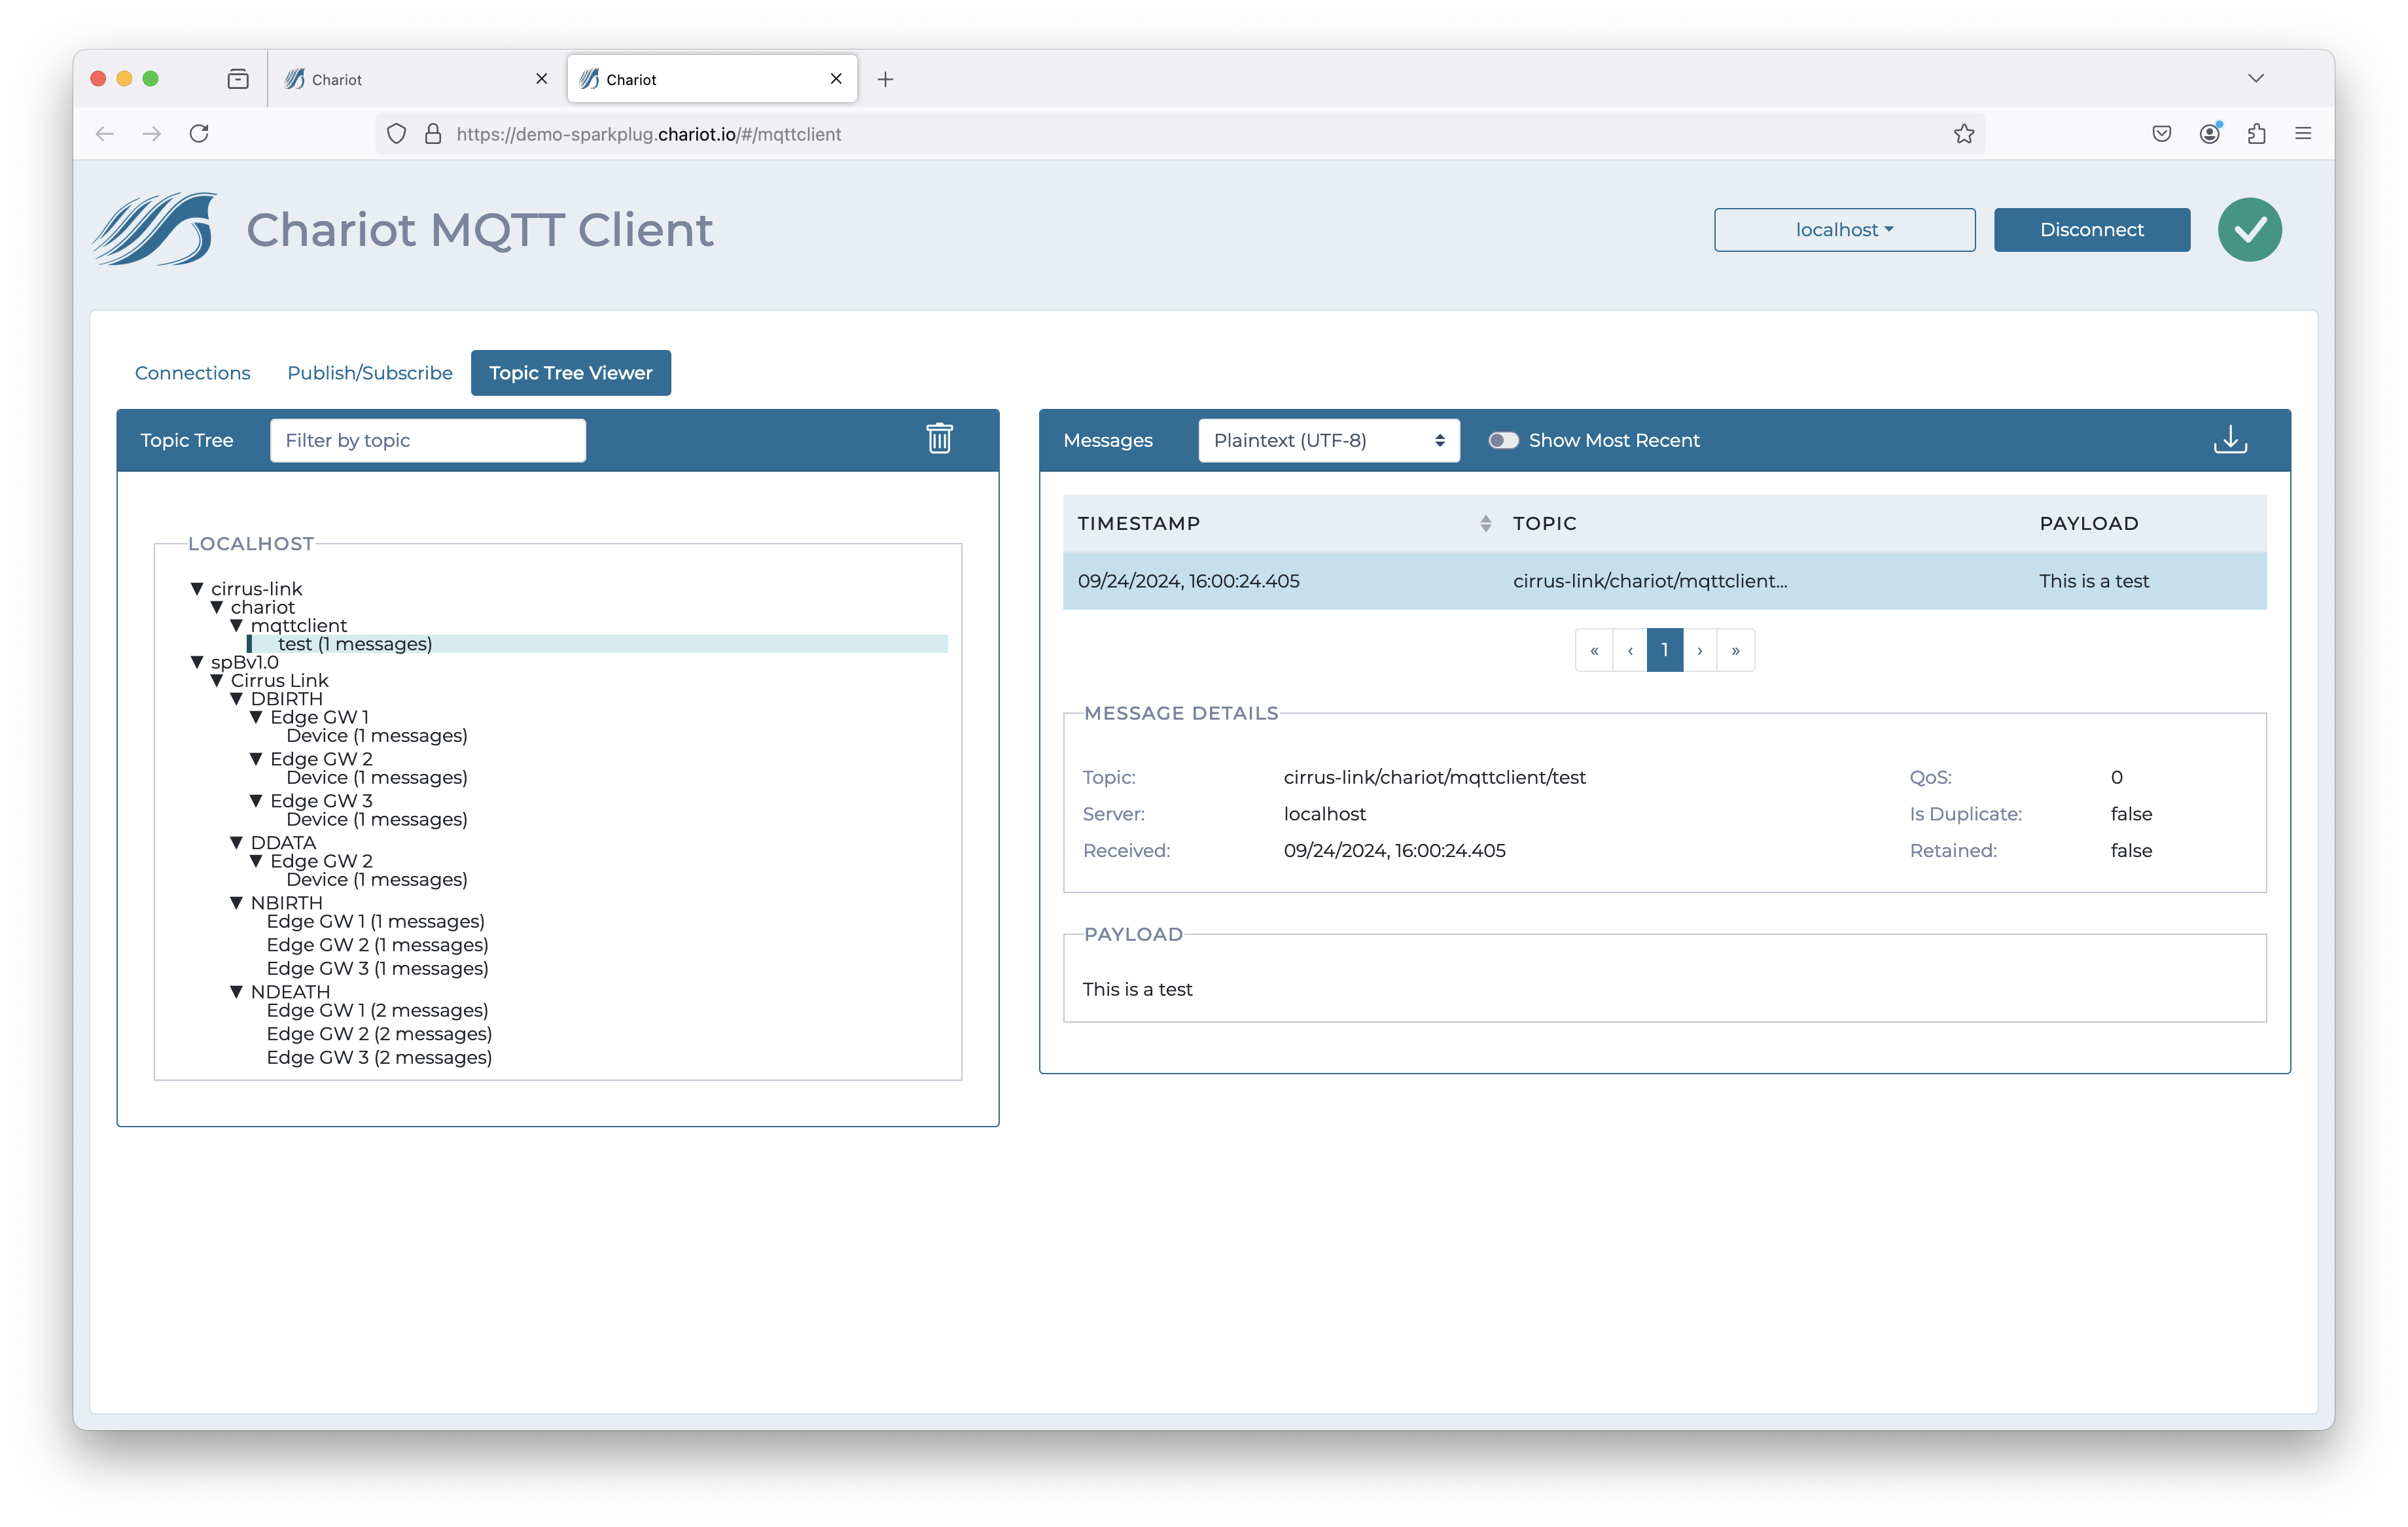Screen dimensions: 2408x1527
Task: Go forward using the browser forward arrow
Action: pos(152,134)
